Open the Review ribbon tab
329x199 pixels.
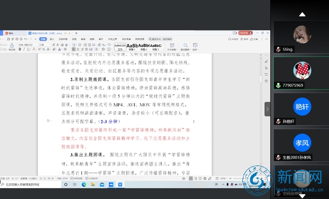[83, 39]
